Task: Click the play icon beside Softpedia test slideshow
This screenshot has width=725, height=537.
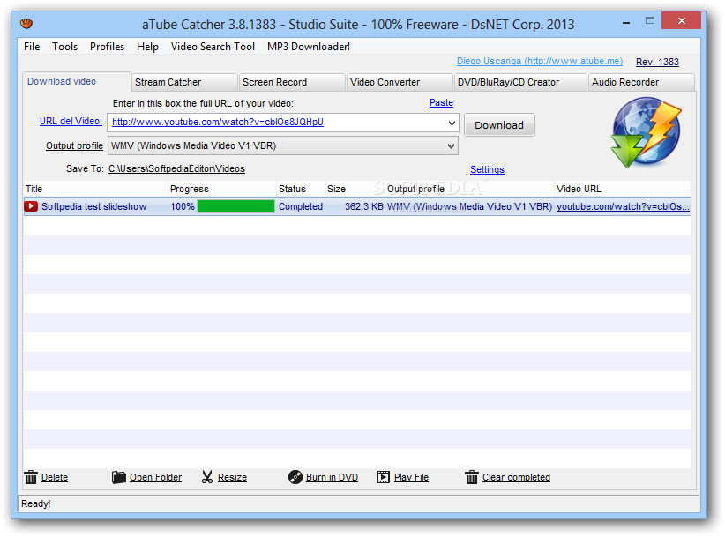Action: click(x=30, y=206)
